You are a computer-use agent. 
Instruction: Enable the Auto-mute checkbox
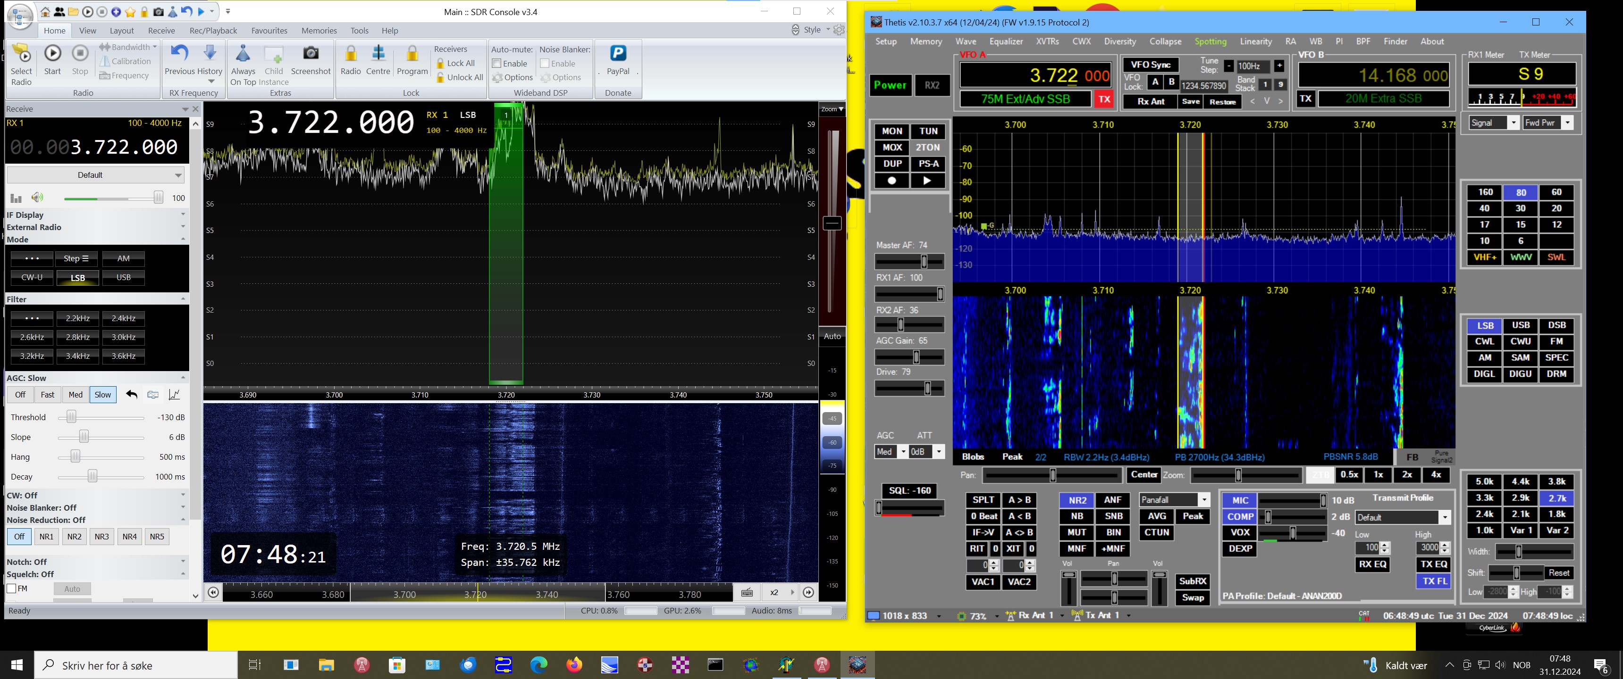pyautogui.click(x=496, y=64)
